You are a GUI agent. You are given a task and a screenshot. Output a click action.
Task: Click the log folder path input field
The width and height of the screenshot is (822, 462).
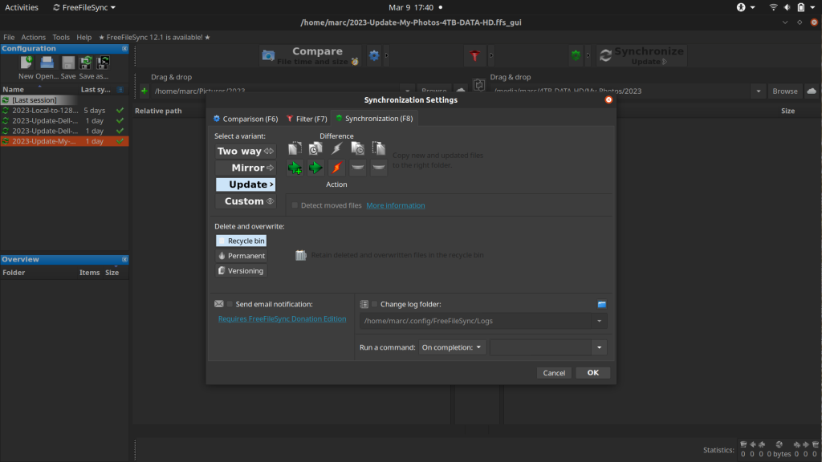point(476,321)
